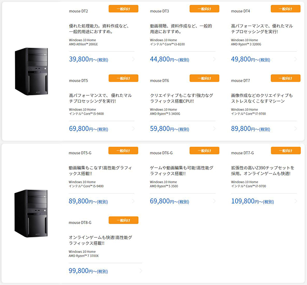Open the chevron arrow beside mouse DT5 price
307x285 pixels.
click(x=134, y=129)
